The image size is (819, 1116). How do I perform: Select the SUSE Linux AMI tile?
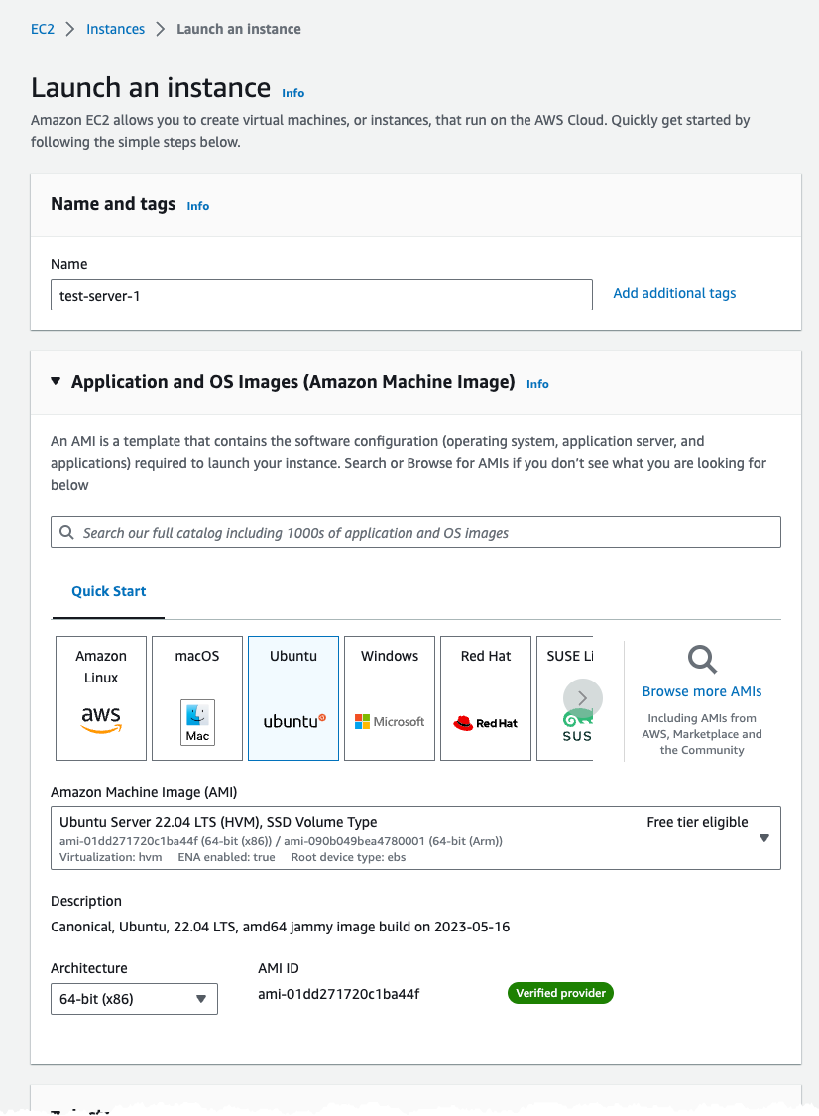click(565, 698)
